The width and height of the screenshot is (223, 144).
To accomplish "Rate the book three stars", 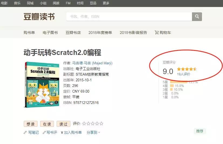I will [92, 124].
